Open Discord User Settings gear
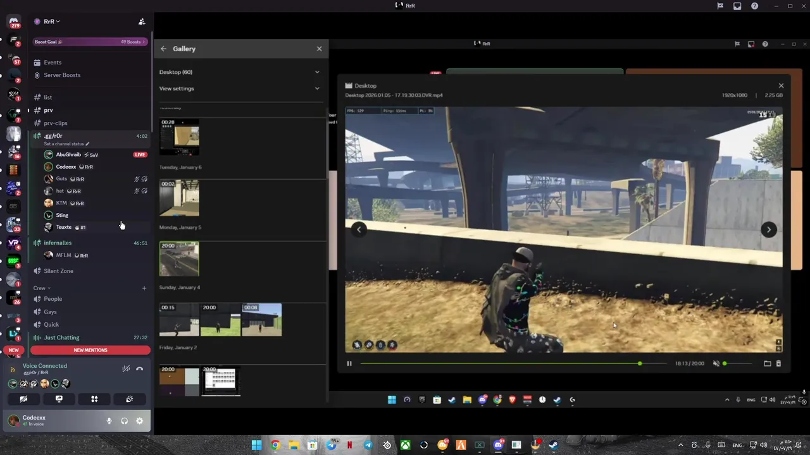Viewport: 810px width, 455px height. tap(139, 421)
